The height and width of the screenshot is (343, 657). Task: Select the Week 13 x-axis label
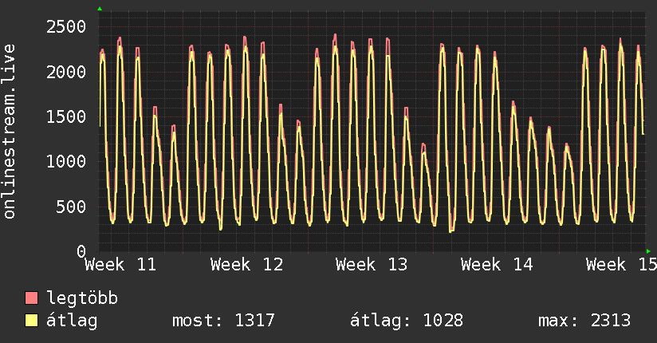[372, 265]
